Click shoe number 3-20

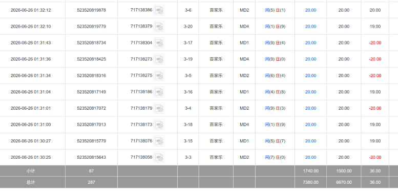point(188,27)
